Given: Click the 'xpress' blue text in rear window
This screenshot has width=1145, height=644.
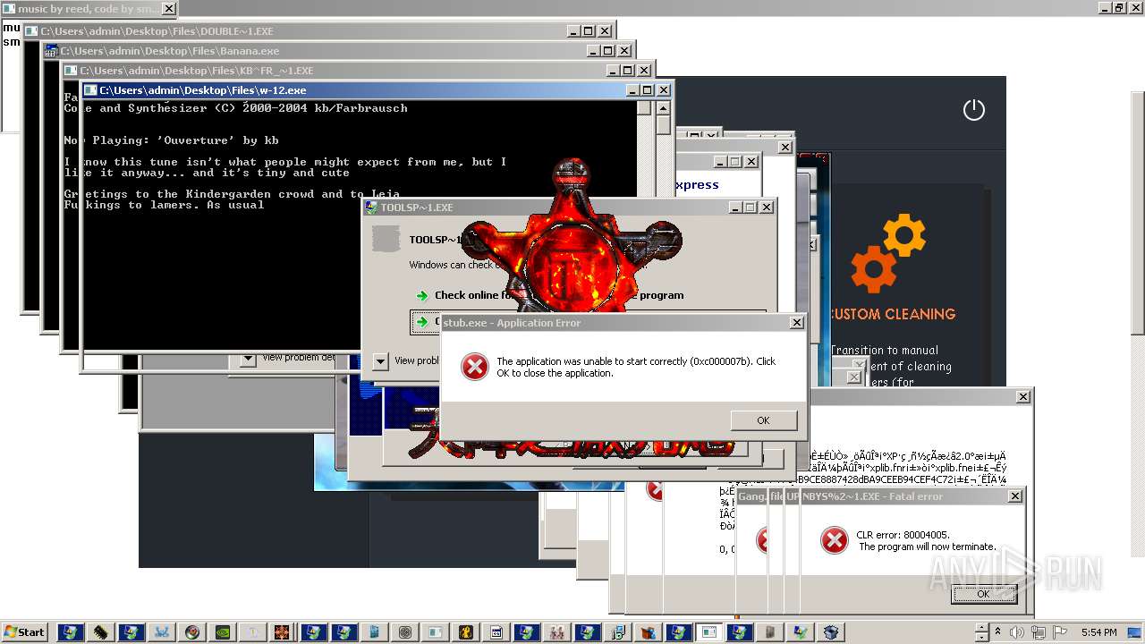Looking at the screenshot, I should tap(697, 185).
